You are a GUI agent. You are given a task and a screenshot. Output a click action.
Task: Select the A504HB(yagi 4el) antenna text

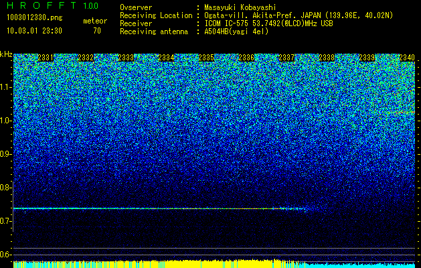coord(236,31)
